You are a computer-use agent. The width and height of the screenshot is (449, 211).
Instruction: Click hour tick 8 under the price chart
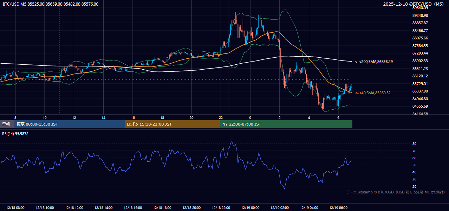tap(15, 117)
